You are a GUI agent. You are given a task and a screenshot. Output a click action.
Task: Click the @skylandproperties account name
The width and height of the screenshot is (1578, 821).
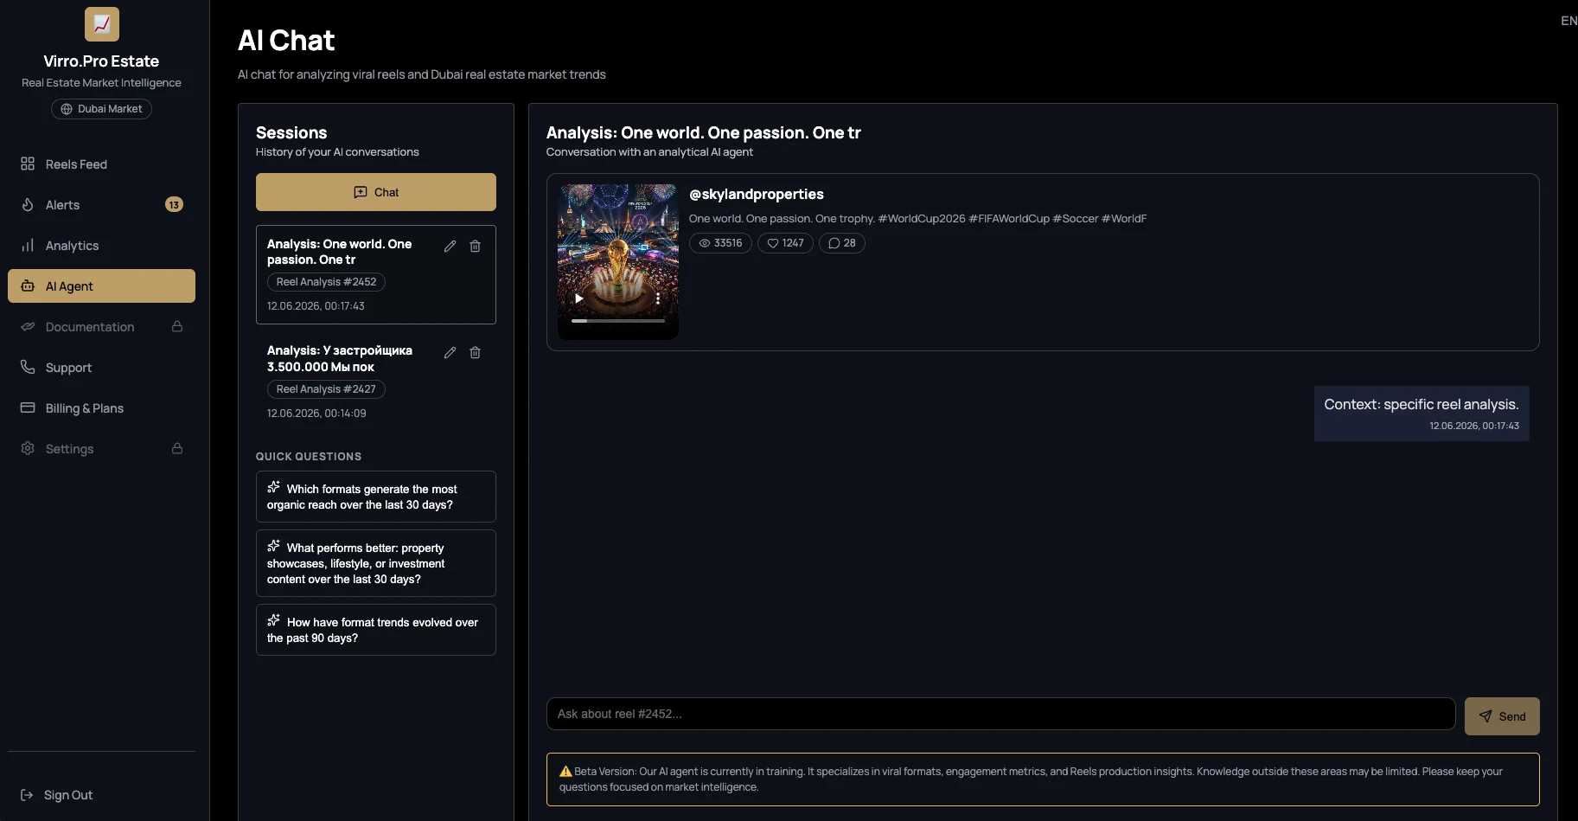pyautogui.click(x=757, y=195)
